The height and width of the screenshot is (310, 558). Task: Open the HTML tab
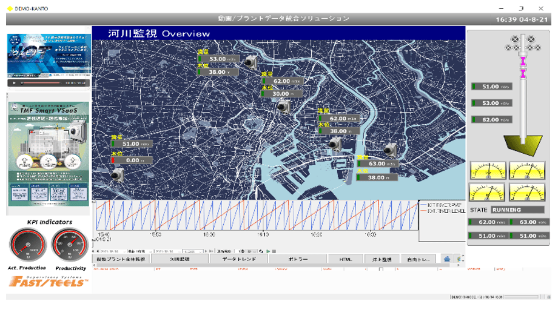click(346, 259)
